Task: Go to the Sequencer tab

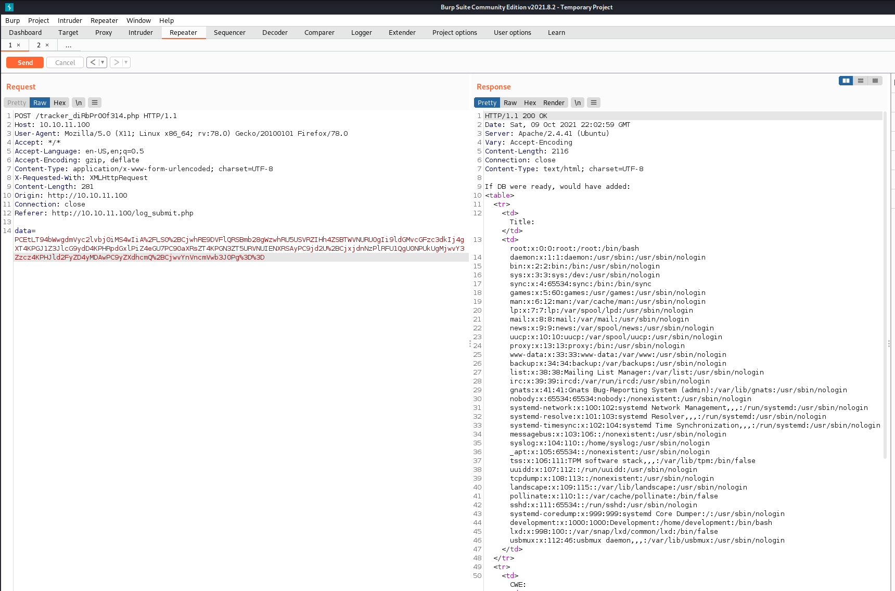Action: click(x=229, y=33)
